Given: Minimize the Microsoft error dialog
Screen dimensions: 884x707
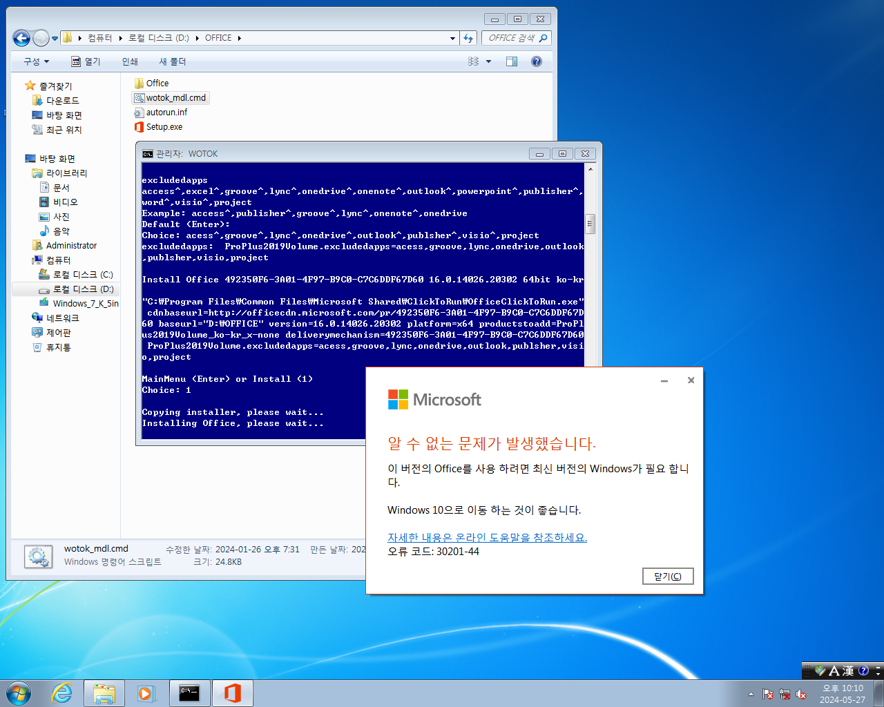Looking at the screenshot, I should coord(664,380).
